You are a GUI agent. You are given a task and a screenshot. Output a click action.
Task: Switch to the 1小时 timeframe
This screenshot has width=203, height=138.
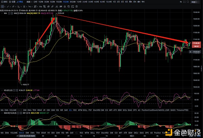[79, 2]
